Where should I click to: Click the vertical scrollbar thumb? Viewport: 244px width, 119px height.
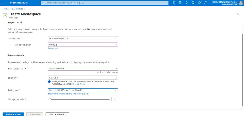point(243,69)
